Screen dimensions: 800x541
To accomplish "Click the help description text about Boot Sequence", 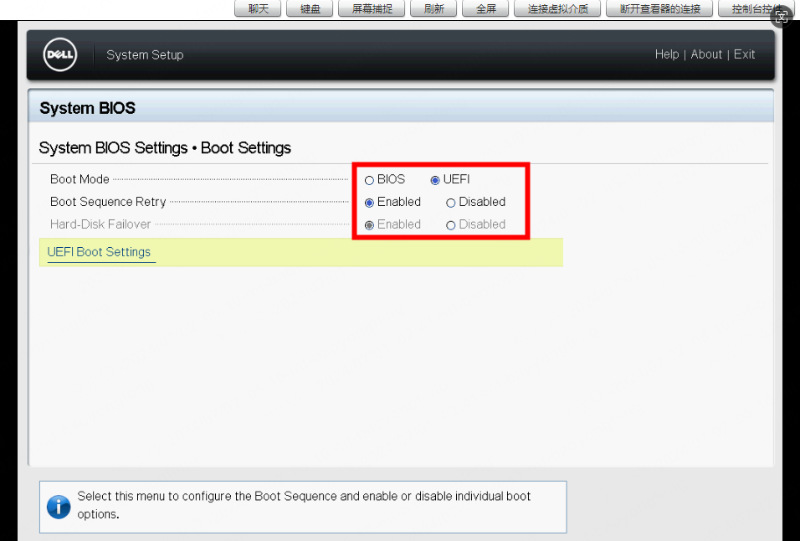I will [x=304, y=505].
